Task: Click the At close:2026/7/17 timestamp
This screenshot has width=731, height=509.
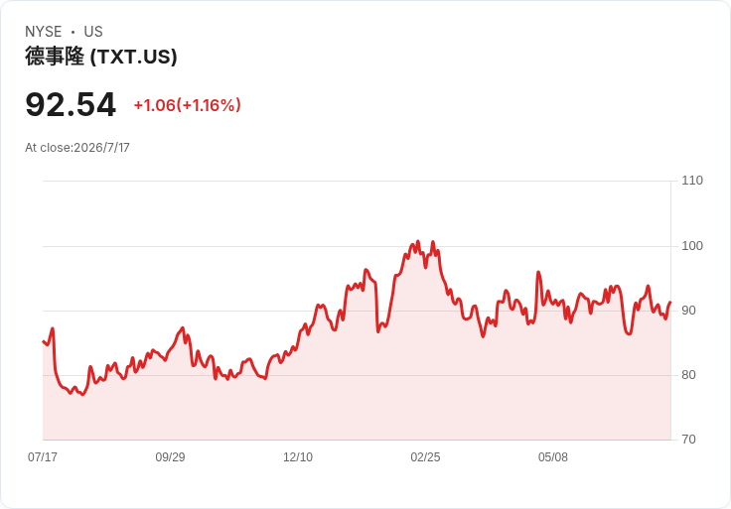Action: [77, 148]
